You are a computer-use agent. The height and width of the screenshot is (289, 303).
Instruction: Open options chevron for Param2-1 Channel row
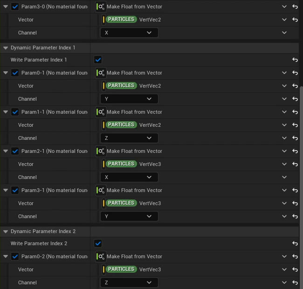[x=284, y=177]
